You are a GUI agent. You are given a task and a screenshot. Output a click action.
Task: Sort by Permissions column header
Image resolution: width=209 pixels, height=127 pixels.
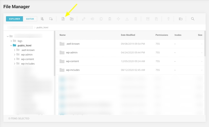162,35
